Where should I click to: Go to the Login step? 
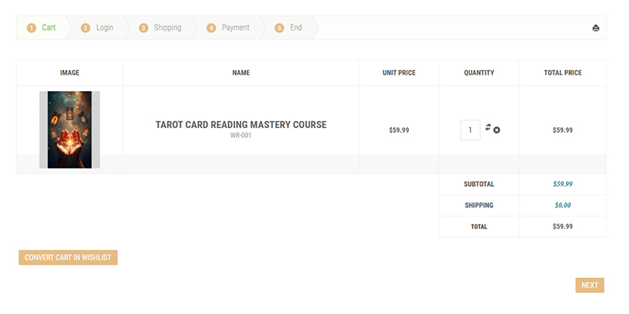point(105,27)
